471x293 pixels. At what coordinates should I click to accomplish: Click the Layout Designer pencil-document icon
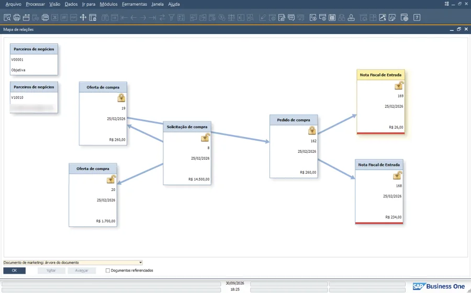pyautogui.click(x=282, y=18)
